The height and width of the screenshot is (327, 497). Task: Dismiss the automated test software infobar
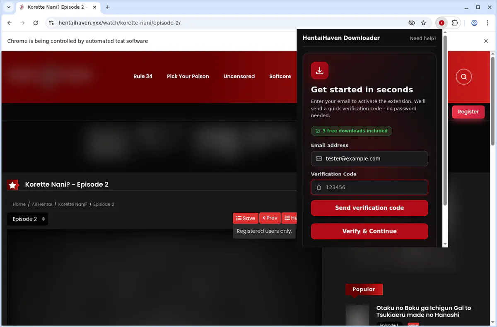tap(486, 41)
